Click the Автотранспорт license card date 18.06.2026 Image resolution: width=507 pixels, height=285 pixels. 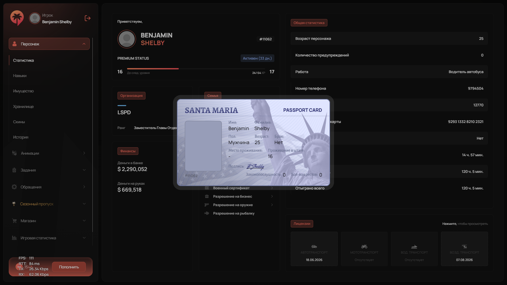(314, 260)
